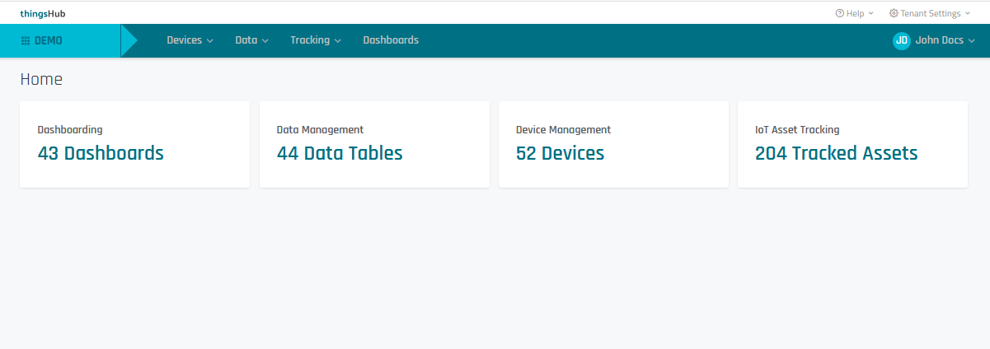This screenshot has height=349, width=990.
Task: Open the chevron next to John Docs
Action: 971,41
